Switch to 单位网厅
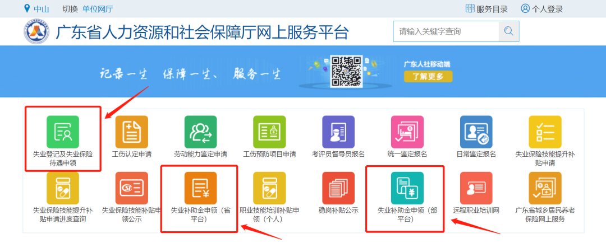 tap(98, 9)
